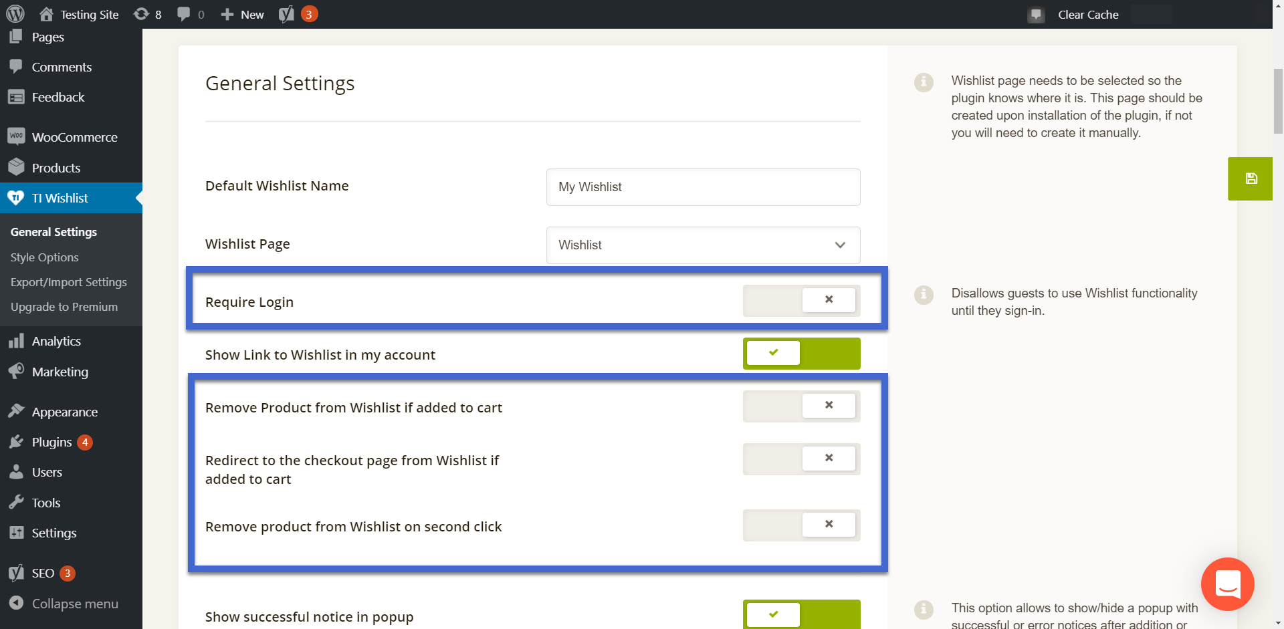Enable the Require Login toggle
The height and width of the screenshot is (629, 1284).
(x=800, y=300)
